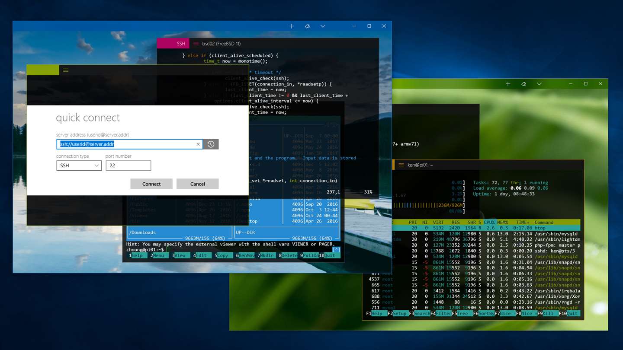Clear the server address field with the X

pos(198,144)
